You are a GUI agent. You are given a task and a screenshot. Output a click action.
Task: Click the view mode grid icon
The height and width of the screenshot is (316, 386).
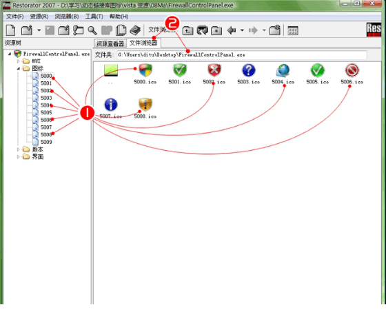pos(293,30)
